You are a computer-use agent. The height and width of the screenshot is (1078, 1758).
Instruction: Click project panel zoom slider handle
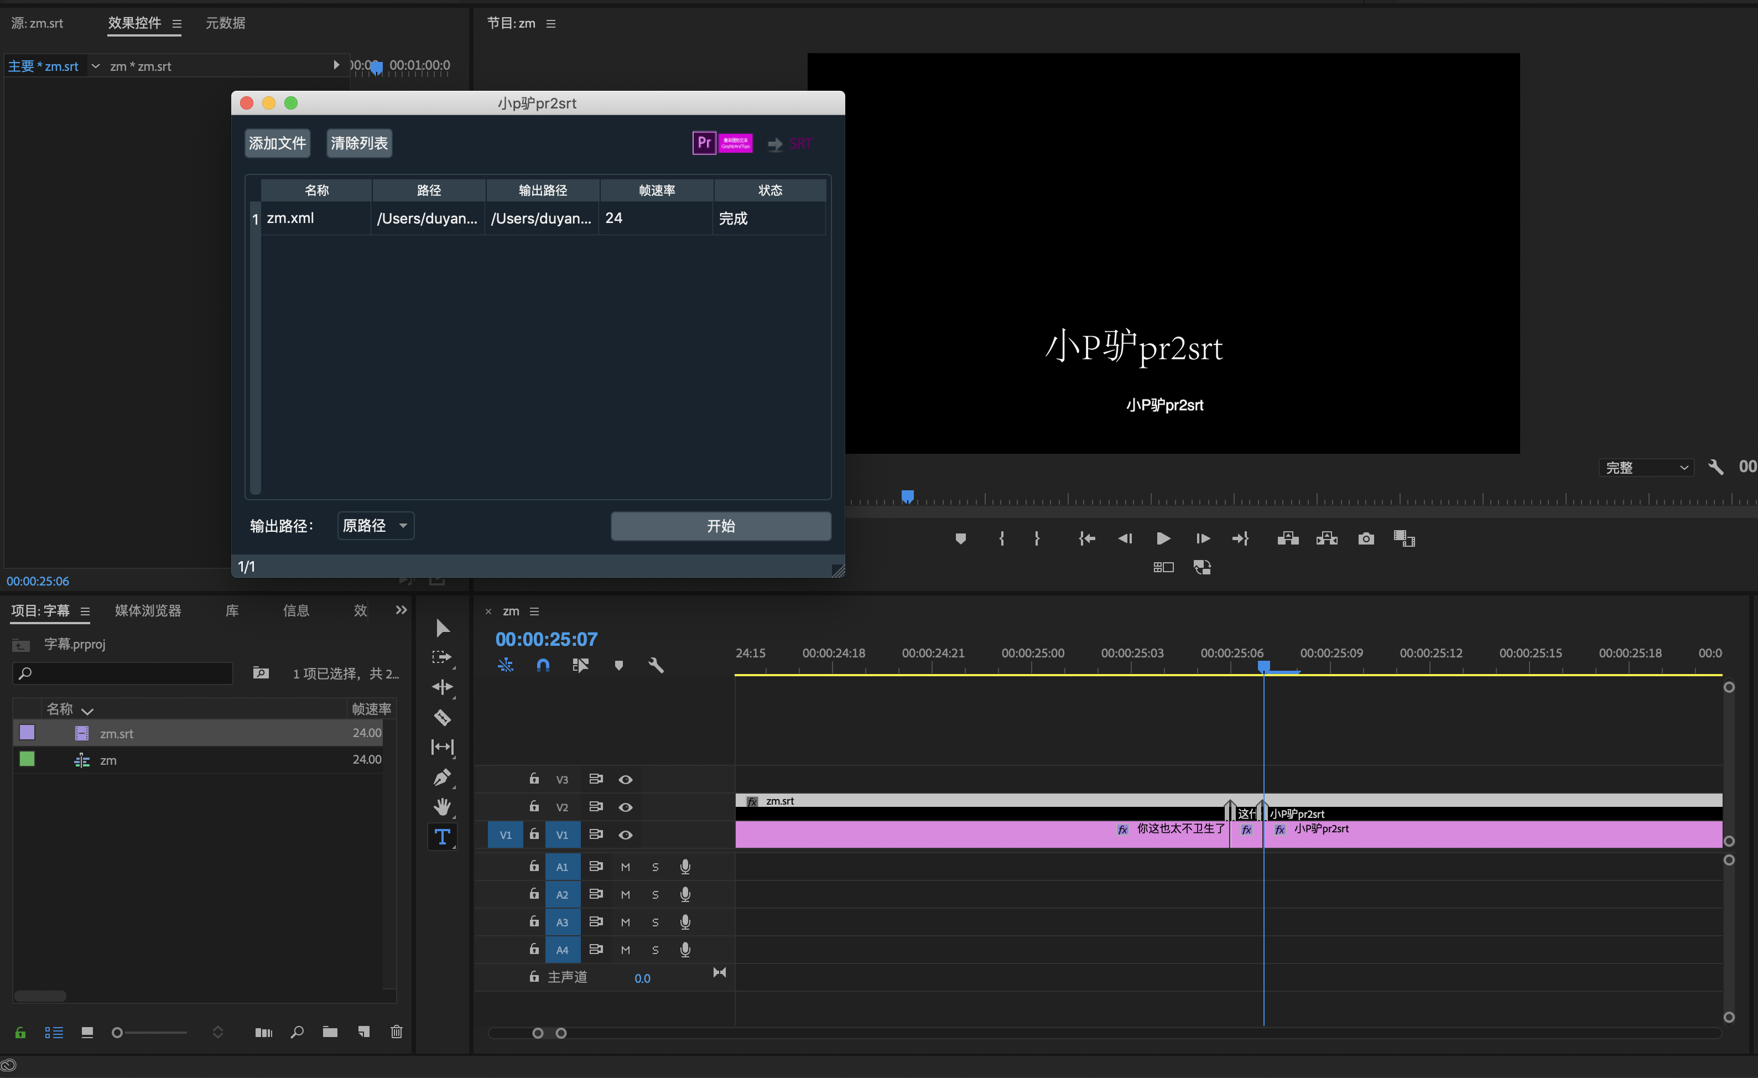point(117,1032)
